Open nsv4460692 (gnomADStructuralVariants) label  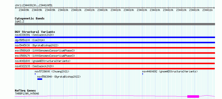(x=170, y=71)
